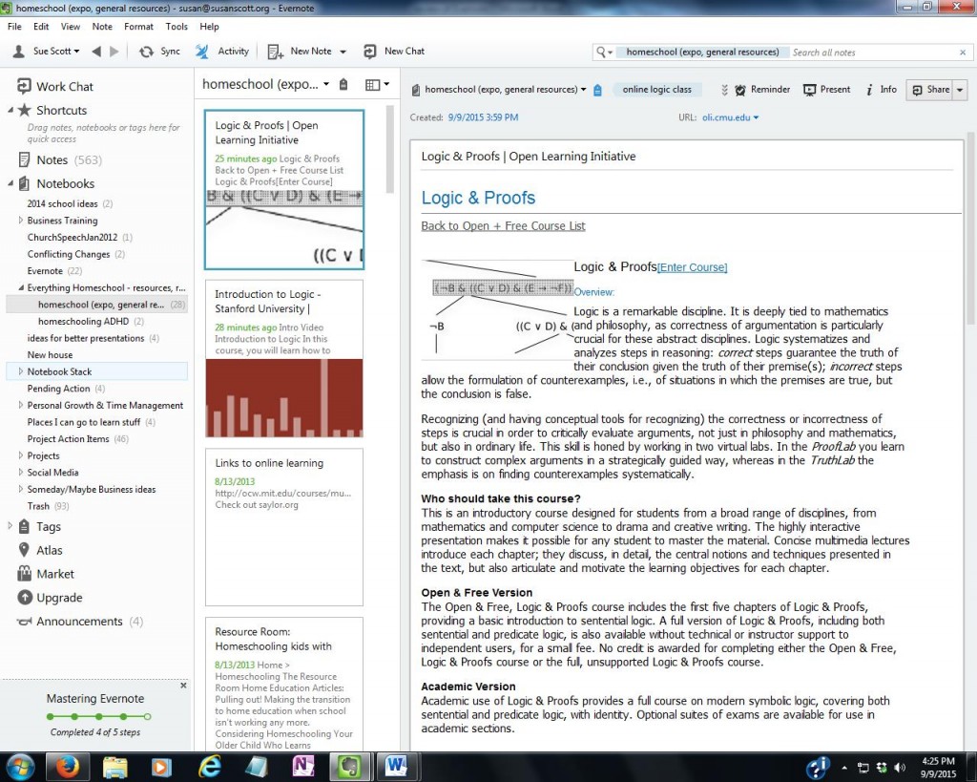The width and height of the screenshot is (977, 782).
Task: Expand the Business Training notebook stack
Action: tap(21, 221)
